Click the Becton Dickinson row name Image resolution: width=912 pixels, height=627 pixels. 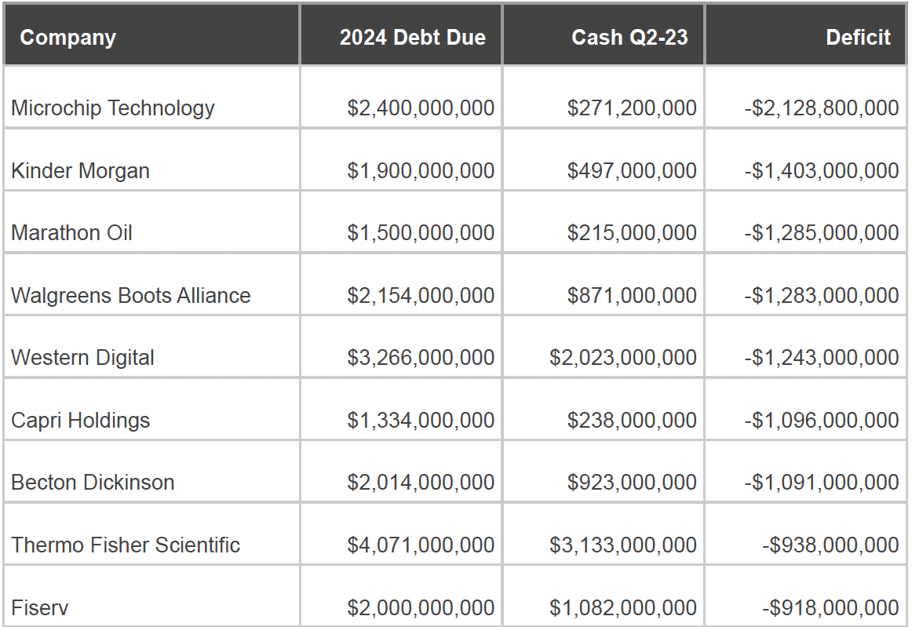click(x=93, y=483)
